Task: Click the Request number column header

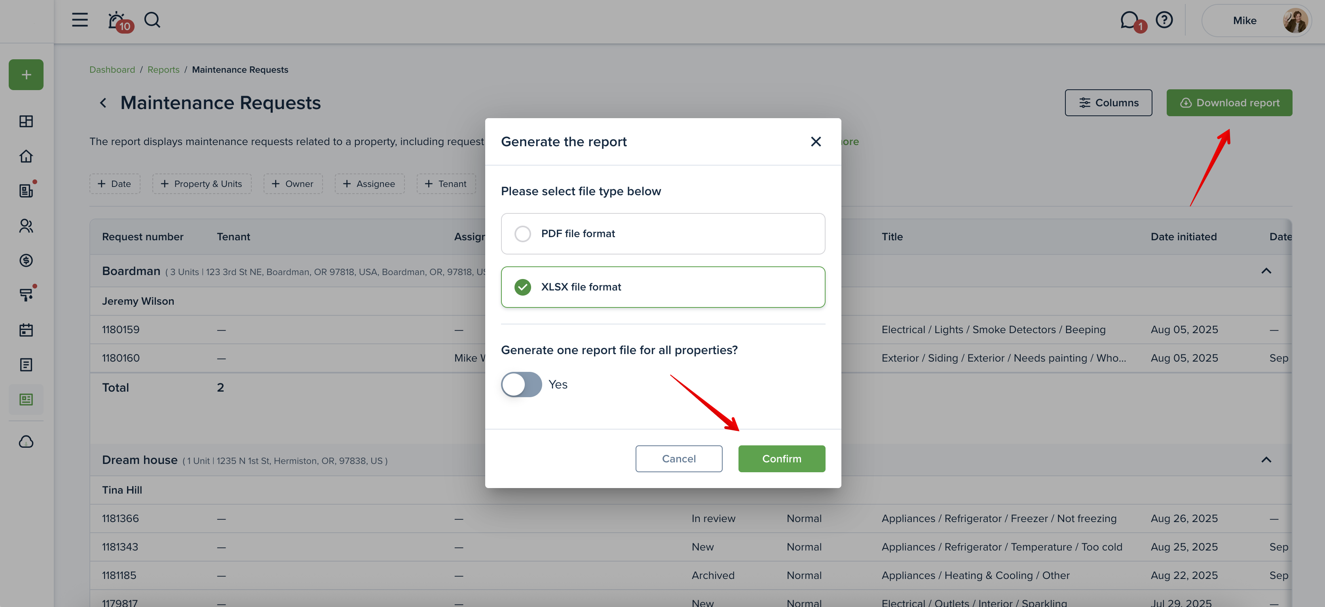Action: tap(142, 237)
